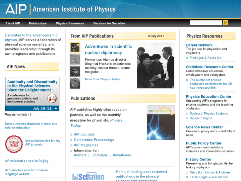Open the AIP Magazines link
The width and height of the screenshot is (241, 181).
(x=86, y=145)
